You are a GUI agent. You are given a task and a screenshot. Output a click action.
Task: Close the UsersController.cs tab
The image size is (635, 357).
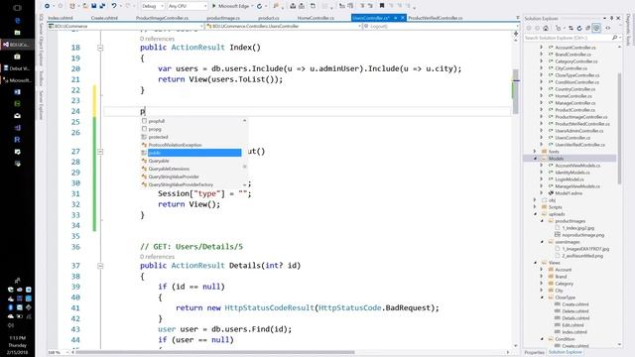402,18
